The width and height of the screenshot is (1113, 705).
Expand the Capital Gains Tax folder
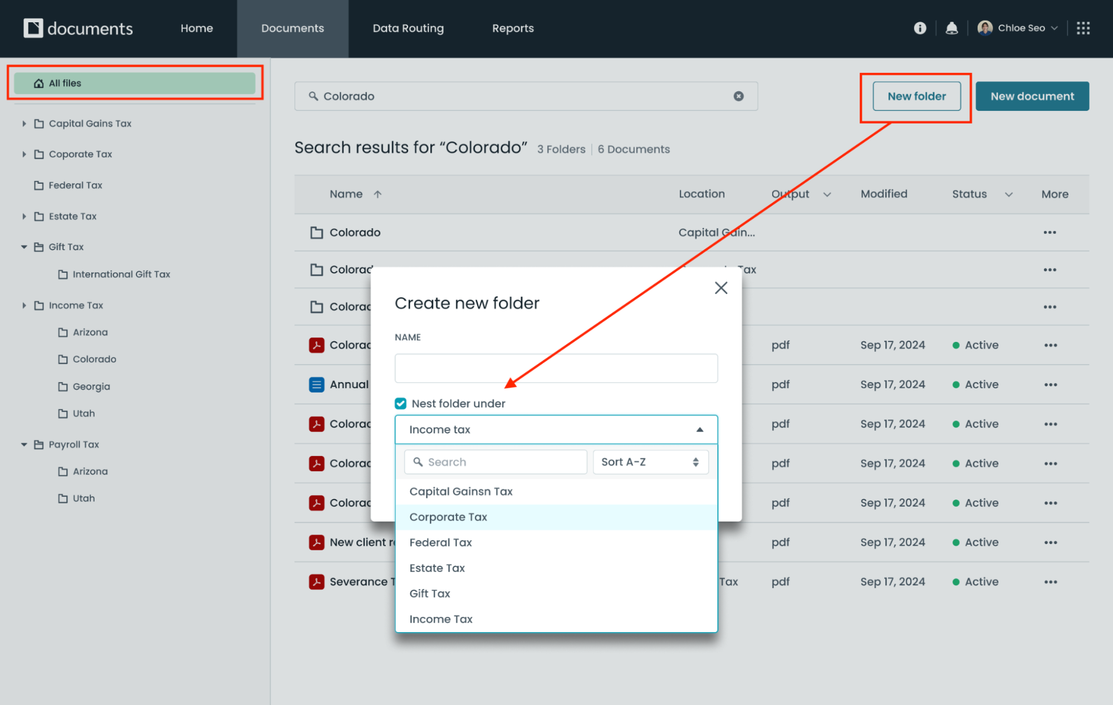point(24,124)
